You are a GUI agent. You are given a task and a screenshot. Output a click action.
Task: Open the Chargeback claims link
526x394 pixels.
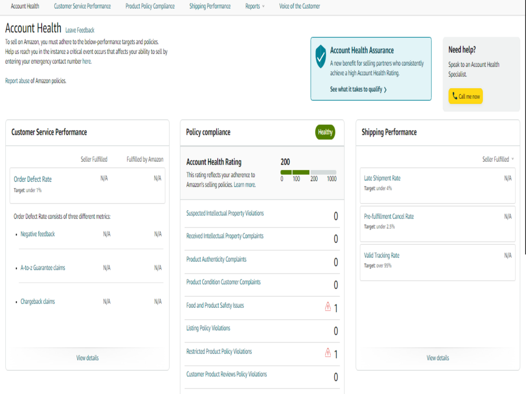click(x=37, y=302)
